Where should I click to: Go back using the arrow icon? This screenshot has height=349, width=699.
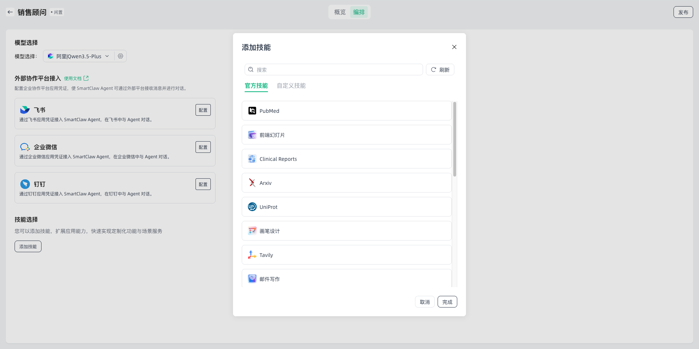click(10, 12)
